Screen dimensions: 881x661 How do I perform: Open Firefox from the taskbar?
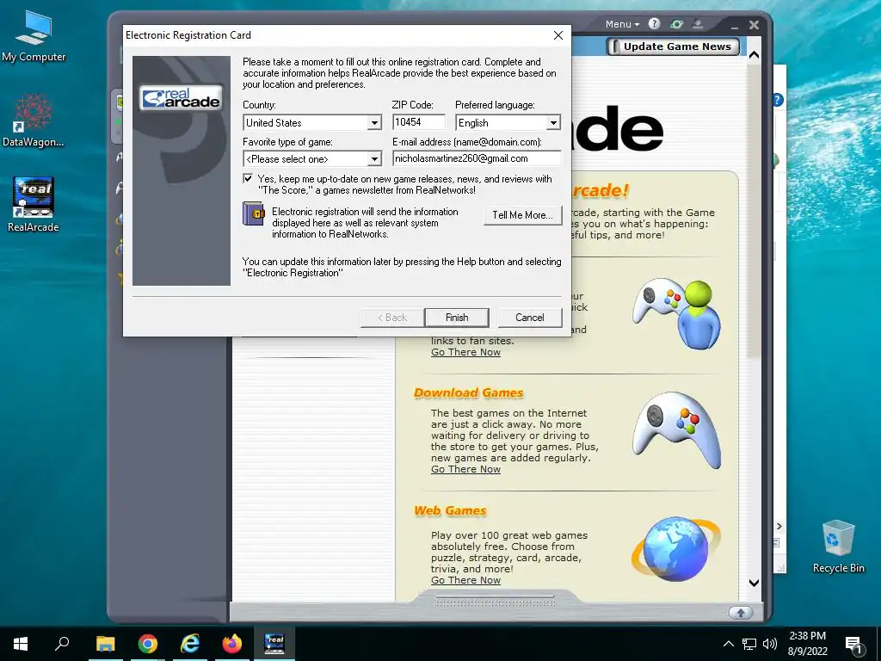tap(232, 644)
